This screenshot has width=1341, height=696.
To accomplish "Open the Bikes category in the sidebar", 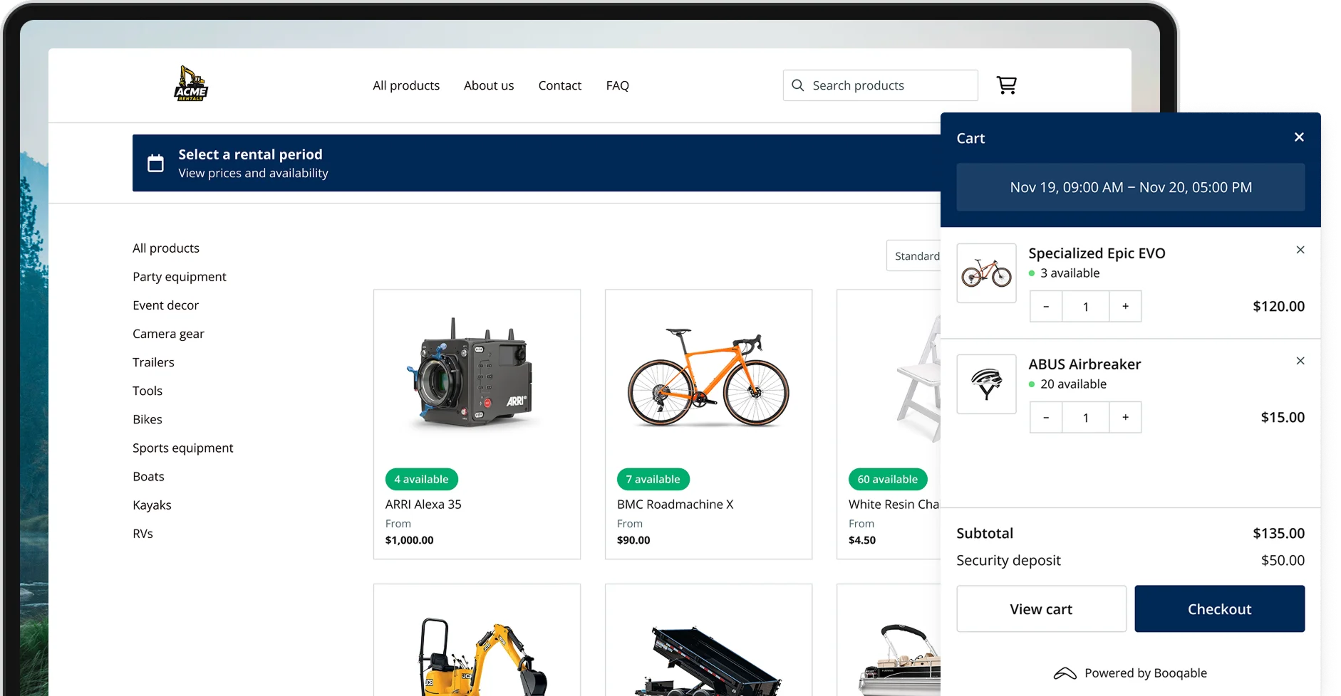I will click(x=147, y=419).
